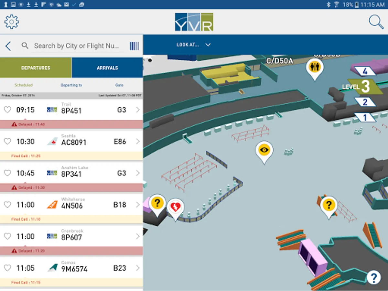Open map help question button
Viewport: 388px width, 291px height.
[374, 277]
